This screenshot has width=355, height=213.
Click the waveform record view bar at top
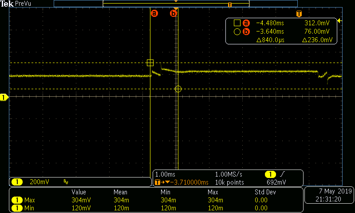point(176,4)
